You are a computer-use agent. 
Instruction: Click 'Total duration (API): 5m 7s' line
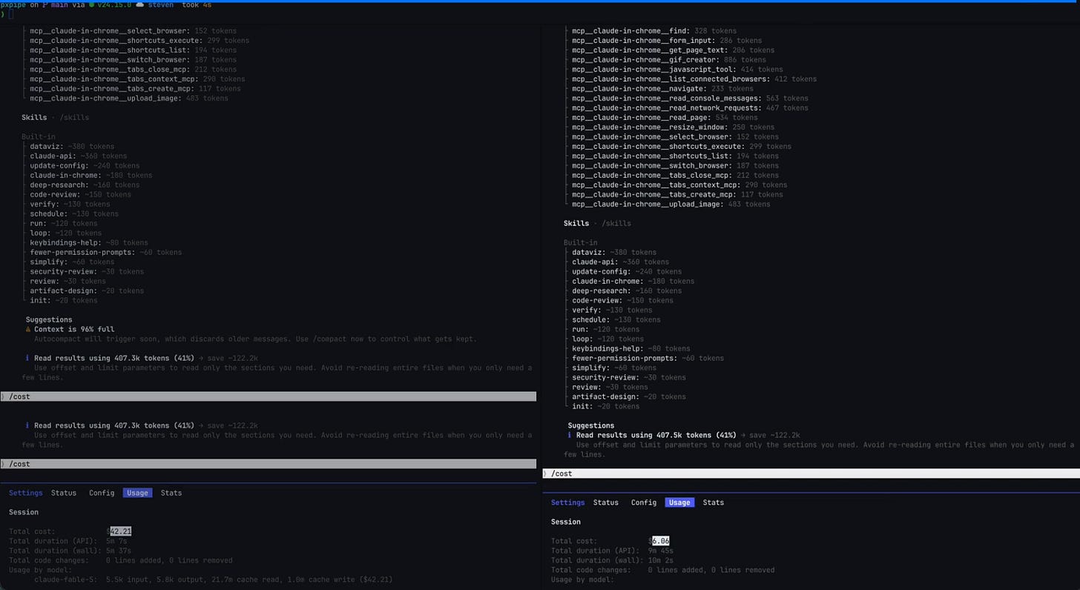point(67,541)
